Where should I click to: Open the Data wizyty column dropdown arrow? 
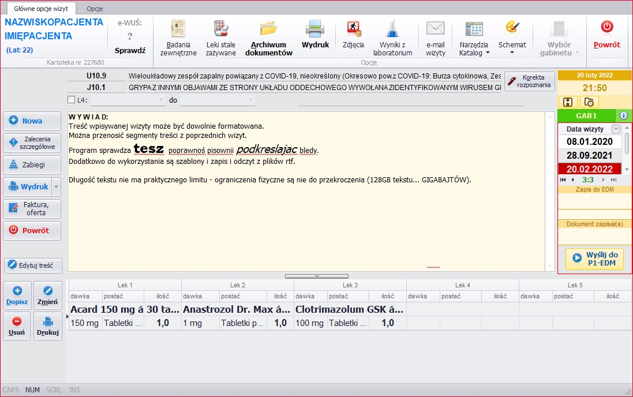tap(616, 129)
